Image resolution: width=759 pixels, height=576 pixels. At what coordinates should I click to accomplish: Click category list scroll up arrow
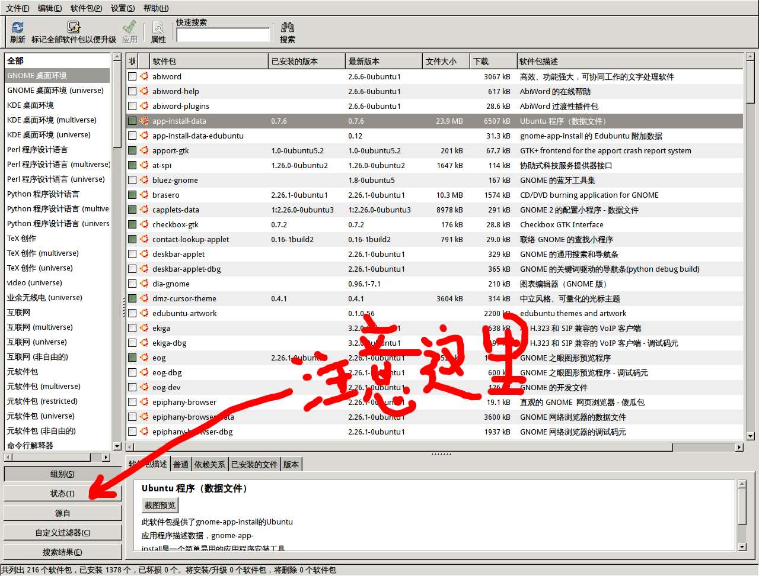click(117, 57)
